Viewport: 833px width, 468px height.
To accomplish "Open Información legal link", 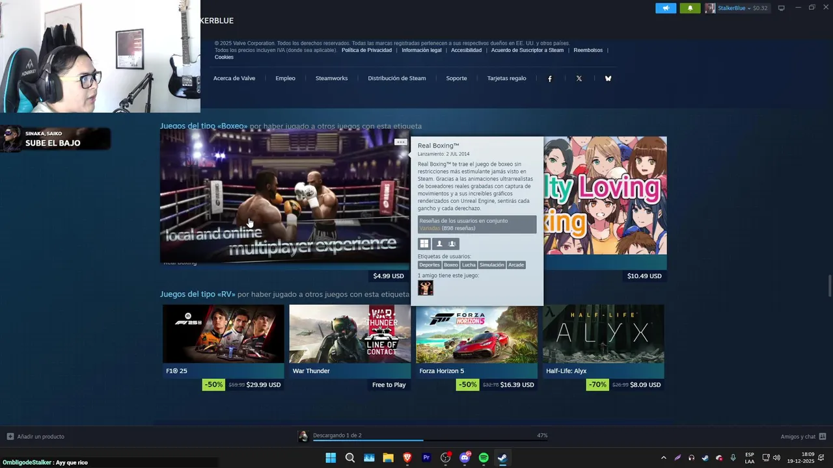I will point(422,50).
